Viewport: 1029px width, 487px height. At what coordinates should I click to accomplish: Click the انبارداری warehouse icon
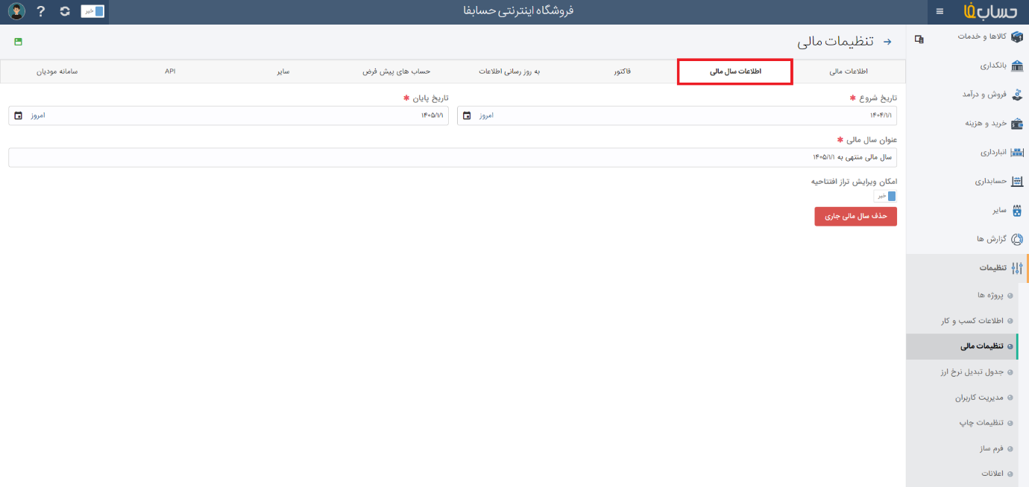1017,152
